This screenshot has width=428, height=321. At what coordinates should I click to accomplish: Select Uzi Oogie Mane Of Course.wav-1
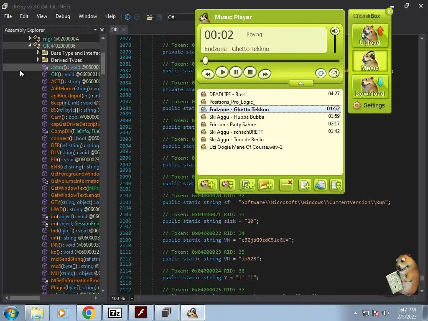pos(270,147)
